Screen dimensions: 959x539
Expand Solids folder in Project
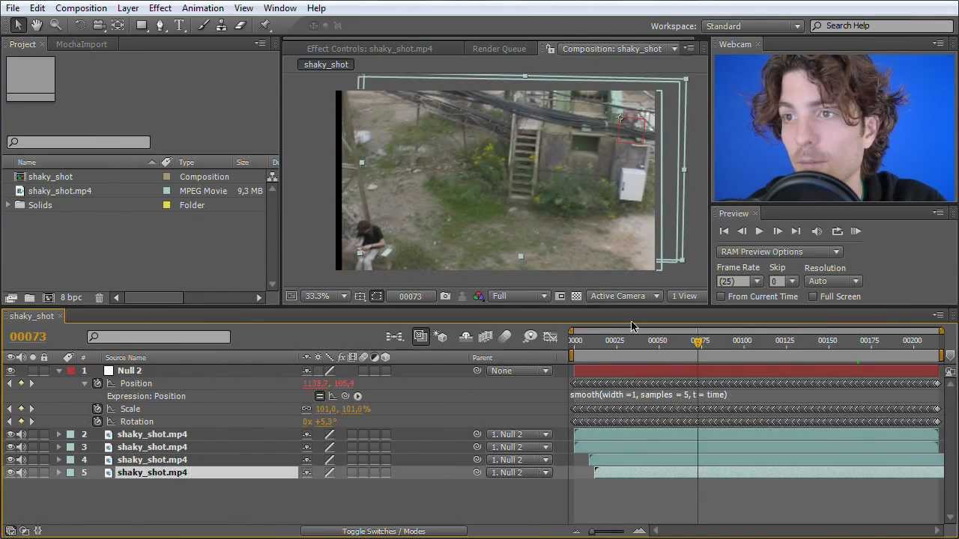[8, 205]
